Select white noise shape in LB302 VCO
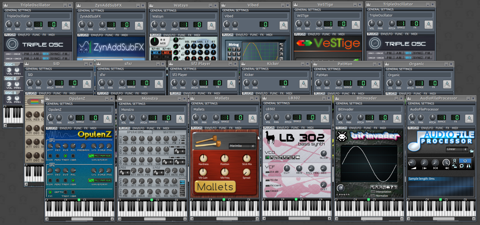The width and height of the screenshot is (480, 225). click(x=298, y=157)
